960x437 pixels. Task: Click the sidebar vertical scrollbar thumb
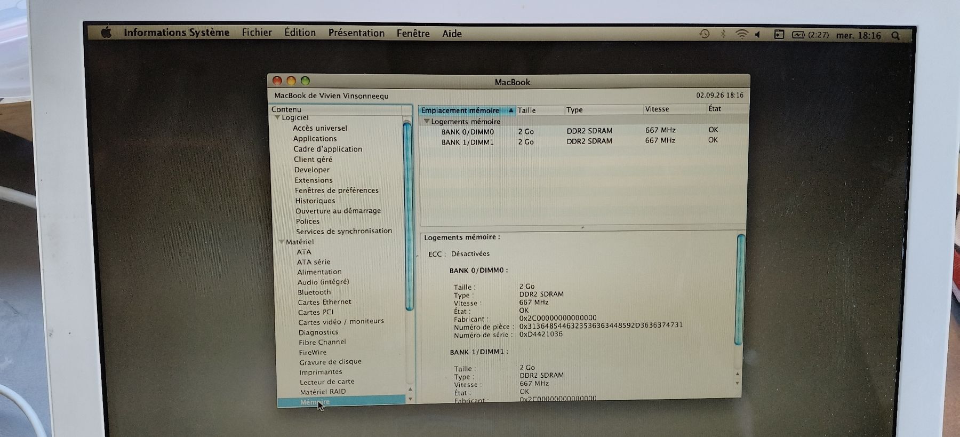(x=408, y=216)
